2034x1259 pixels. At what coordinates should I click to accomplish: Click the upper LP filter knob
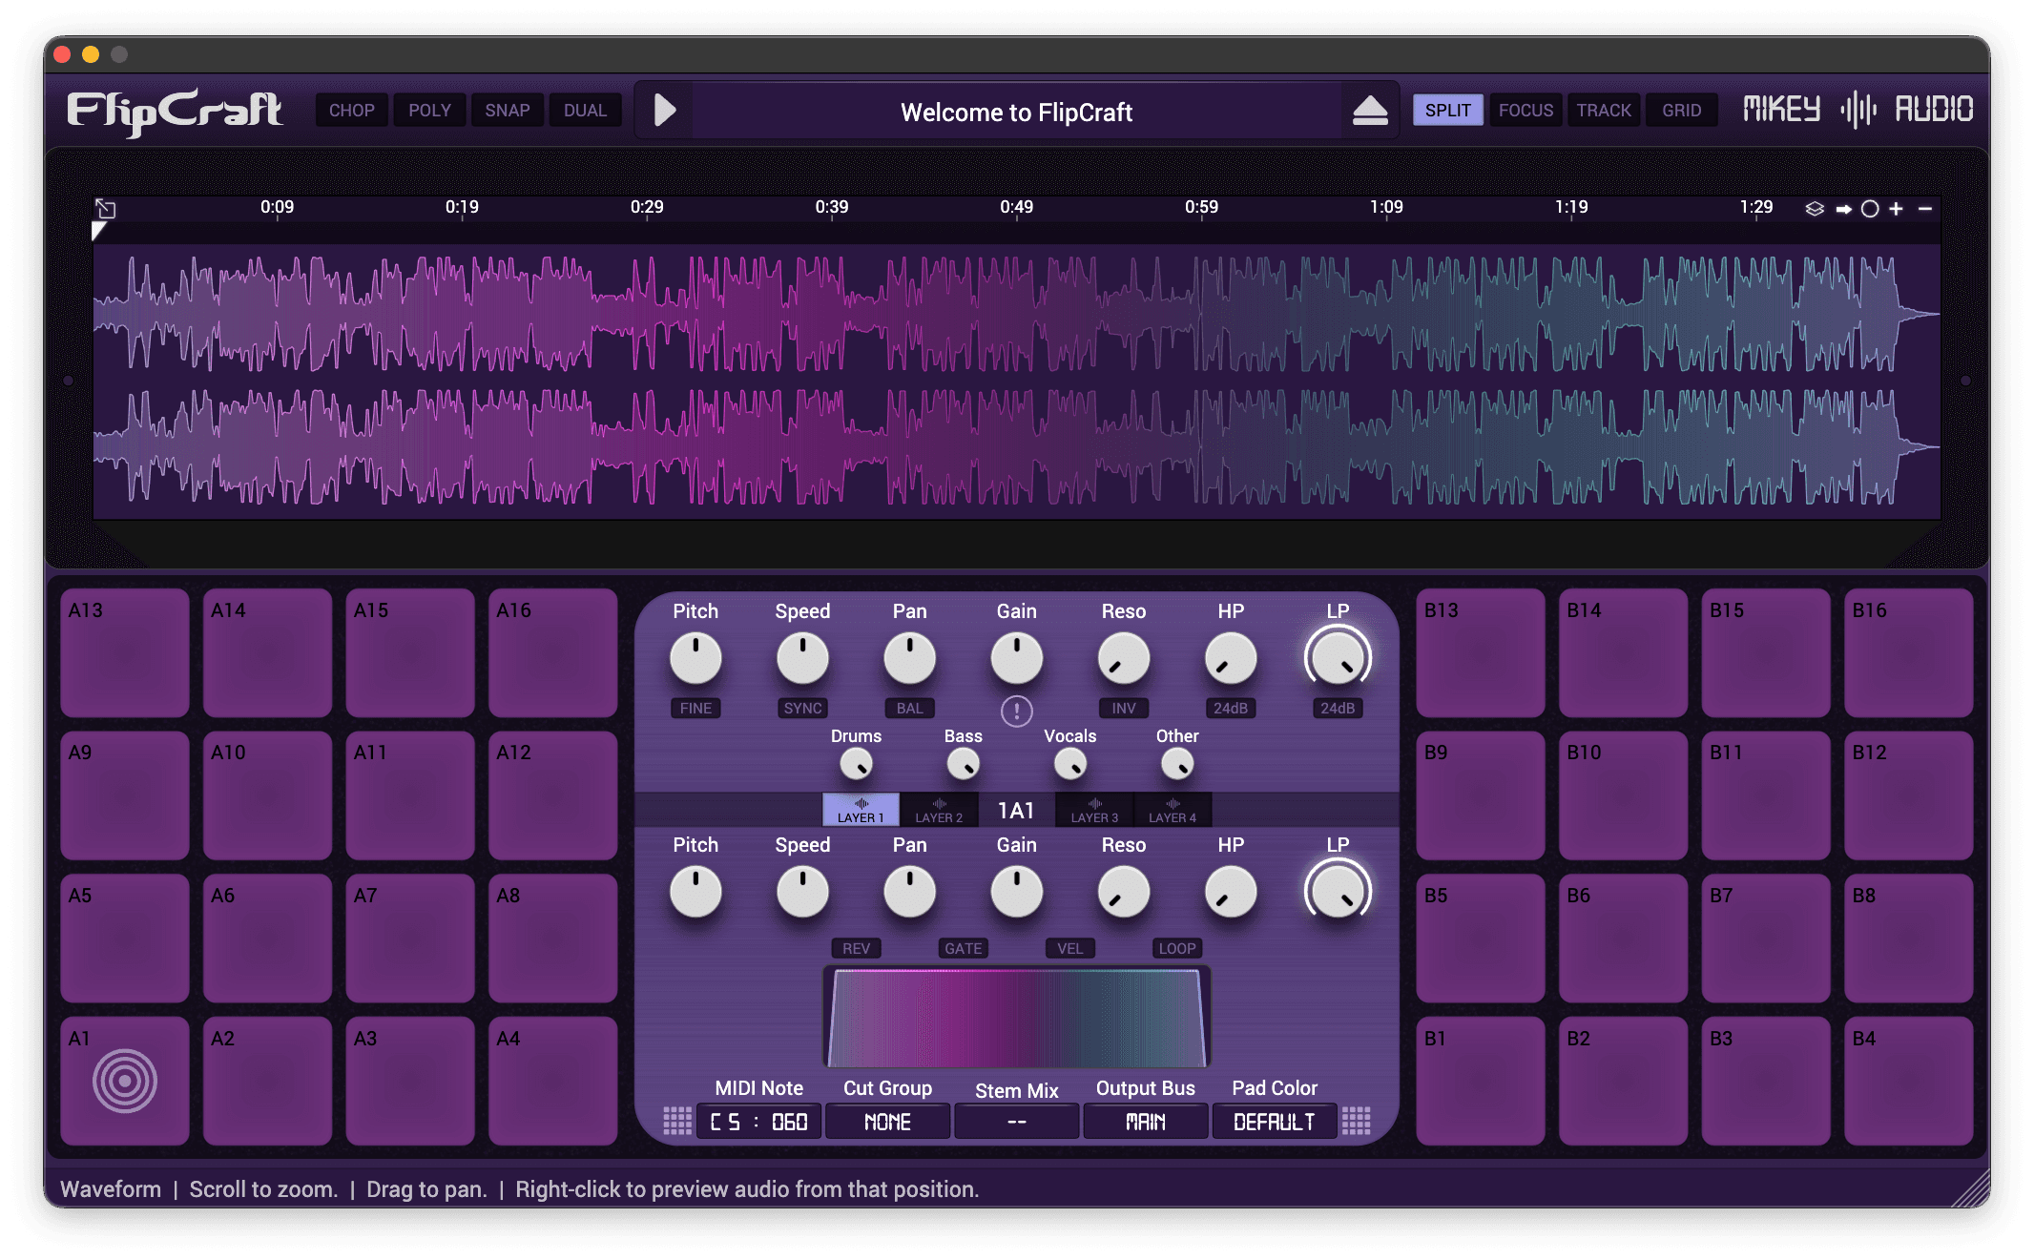1338,658
